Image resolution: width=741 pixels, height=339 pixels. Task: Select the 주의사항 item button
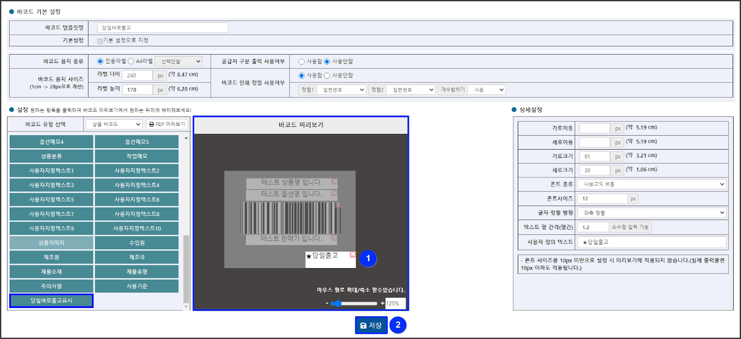pos(51,286)
